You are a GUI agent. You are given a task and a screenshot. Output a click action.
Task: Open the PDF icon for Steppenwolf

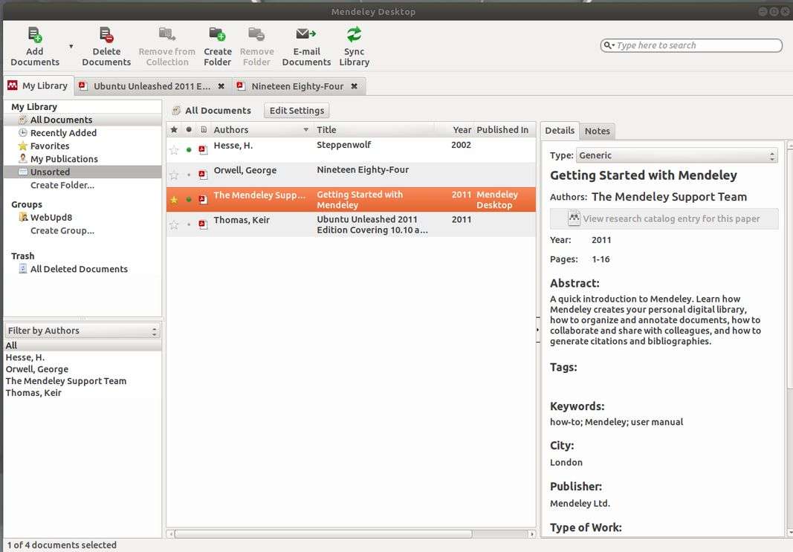[203, 149]
